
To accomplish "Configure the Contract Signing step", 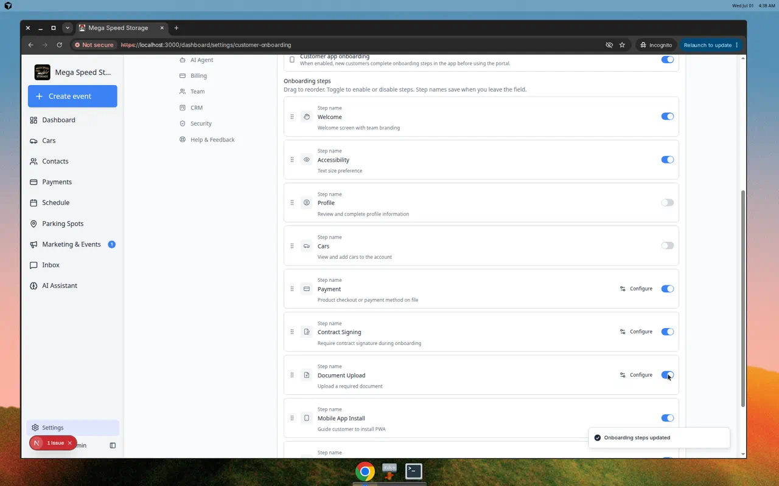I will [637, 332].
